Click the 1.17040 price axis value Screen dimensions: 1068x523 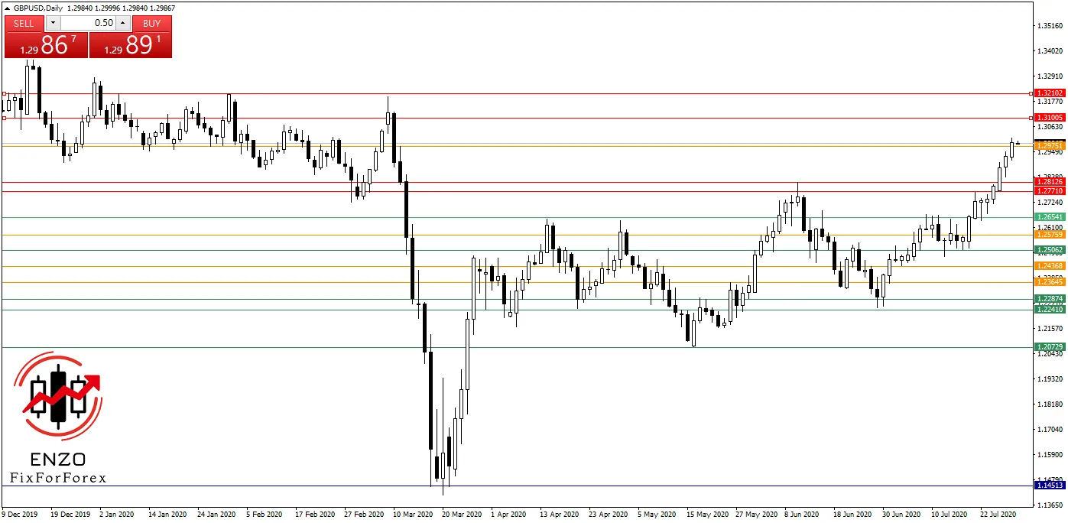click(1050, 429)
